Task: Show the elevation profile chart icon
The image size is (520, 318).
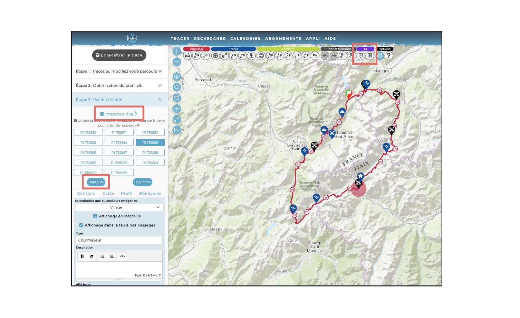Action: [x=177, y=130]
